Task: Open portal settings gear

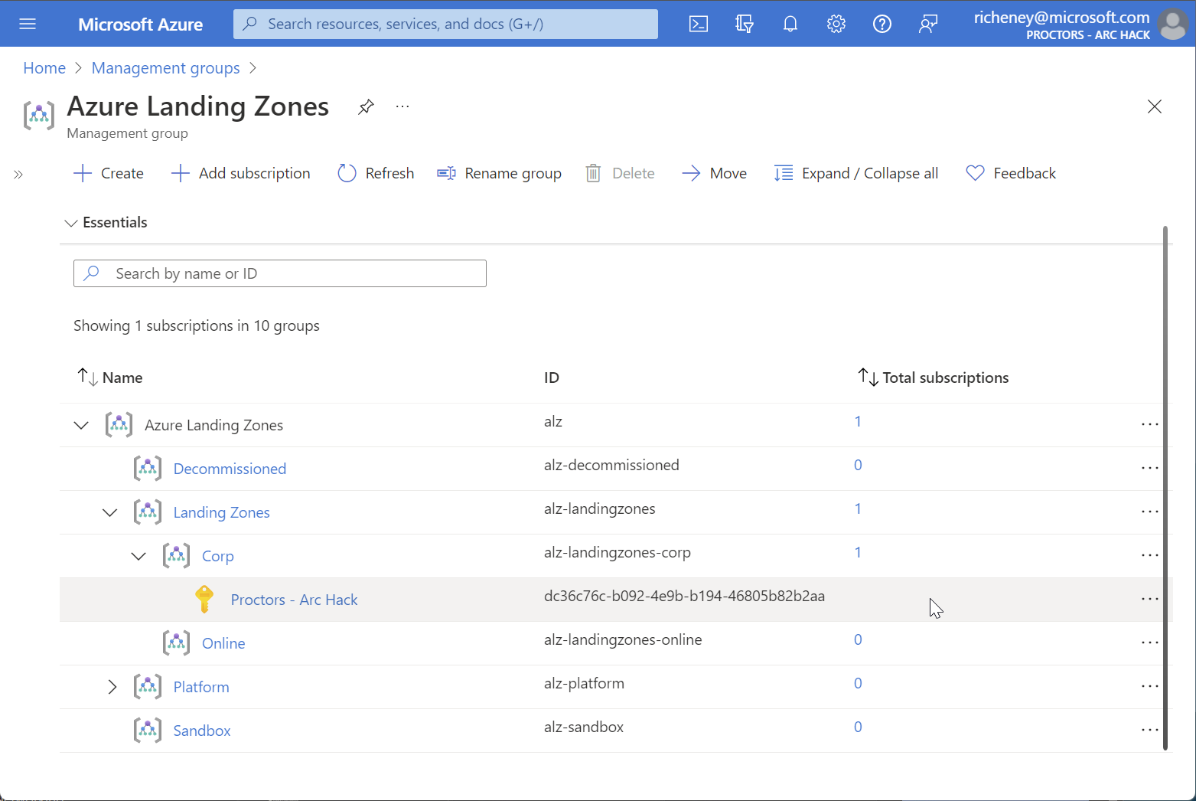Action: coord(836,24)
